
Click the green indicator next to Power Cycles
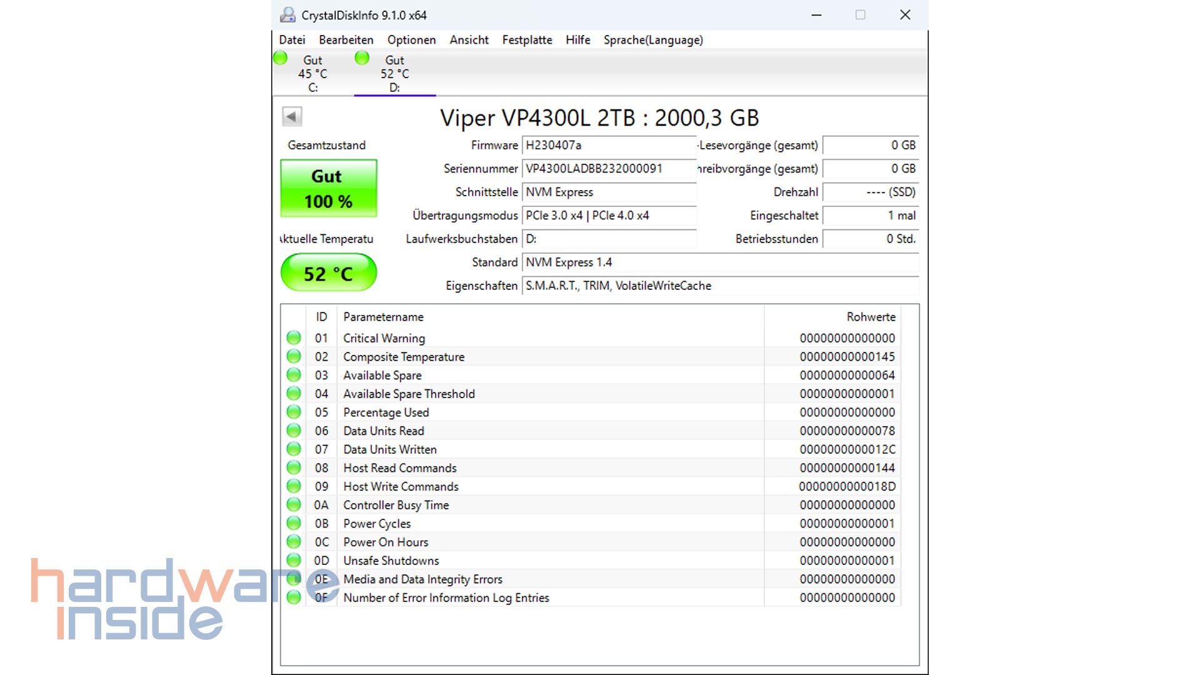[293, 522]
